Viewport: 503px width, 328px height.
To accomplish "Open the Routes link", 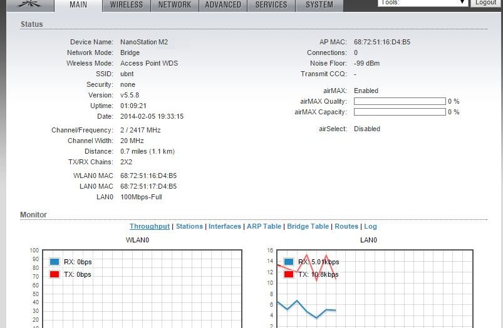I will [346, 226].
